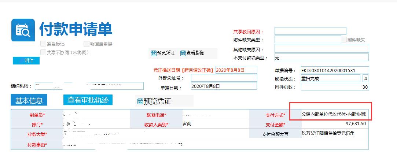Switch to the 基本信息 tab
Image resolution: width=397 pixels, height=152 pixels.
[x=29, y=100]
